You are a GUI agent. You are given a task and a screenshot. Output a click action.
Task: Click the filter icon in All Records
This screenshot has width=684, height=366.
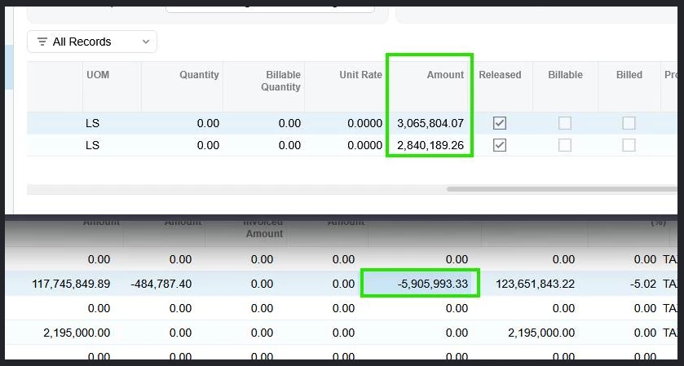coord(42,42)
